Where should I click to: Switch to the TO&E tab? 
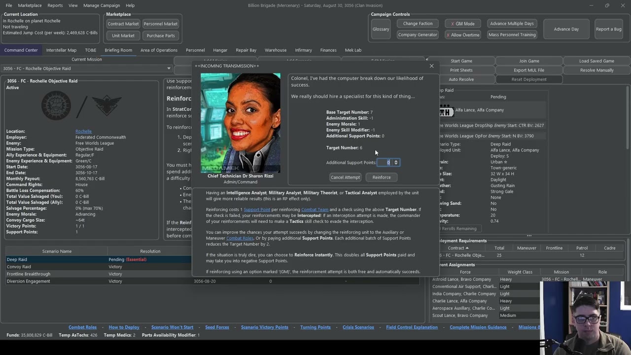[90, 50]
